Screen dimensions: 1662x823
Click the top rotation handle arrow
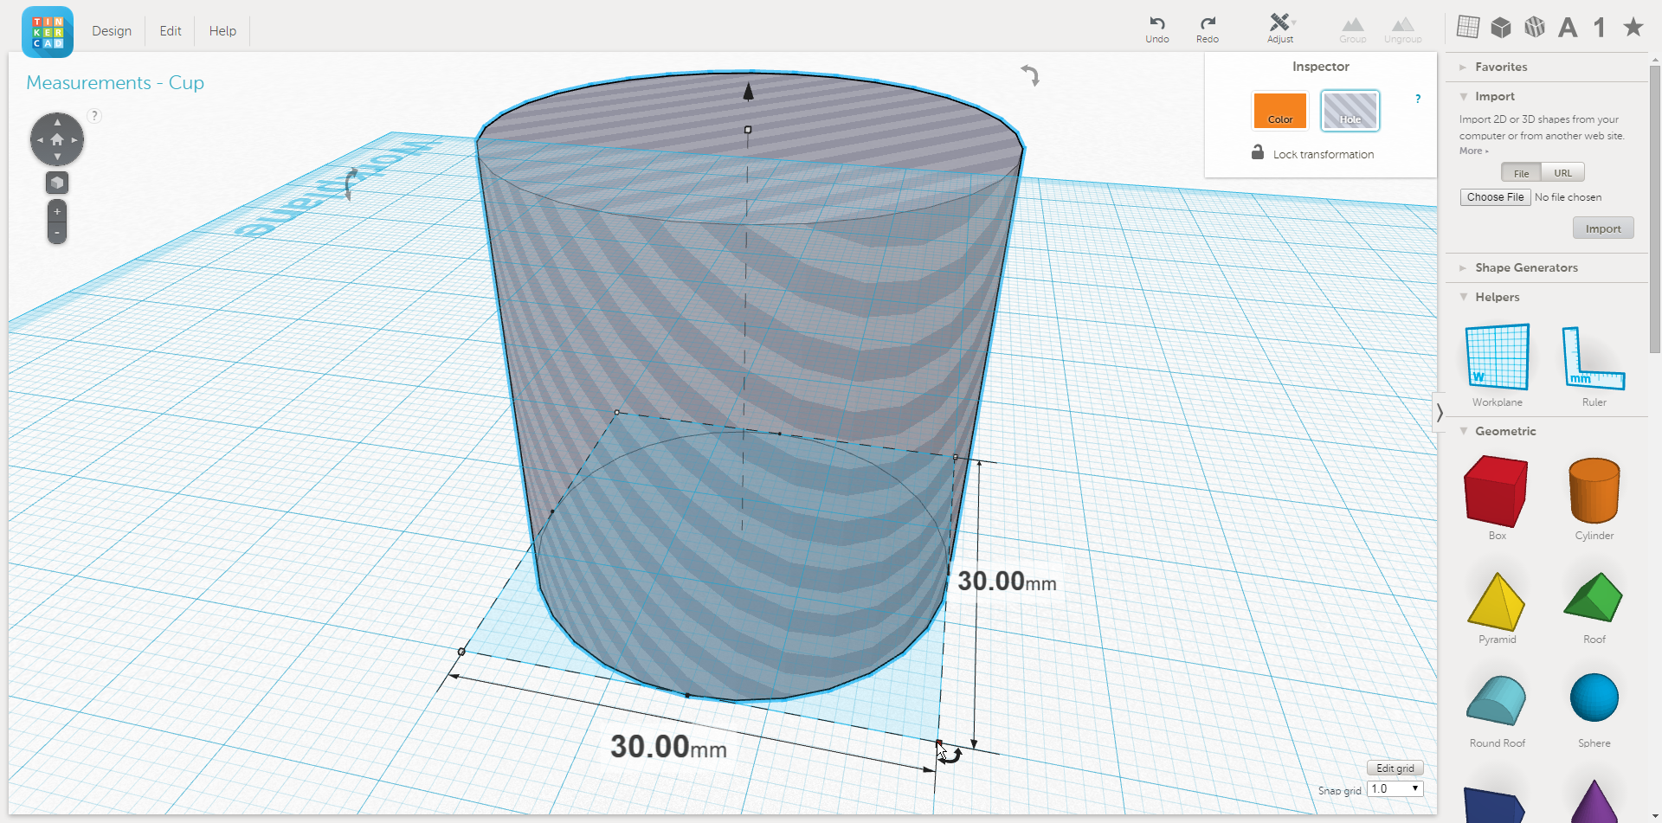pyautogui.click(x=1029, y=75)
